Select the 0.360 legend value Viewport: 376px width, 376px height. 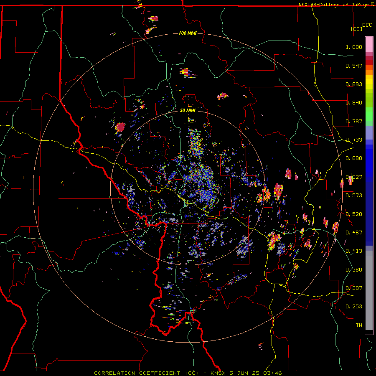click(354, 270)
